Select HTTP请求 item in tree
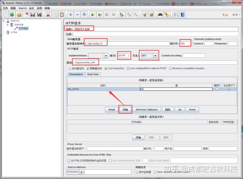 [x=23, y=29]
